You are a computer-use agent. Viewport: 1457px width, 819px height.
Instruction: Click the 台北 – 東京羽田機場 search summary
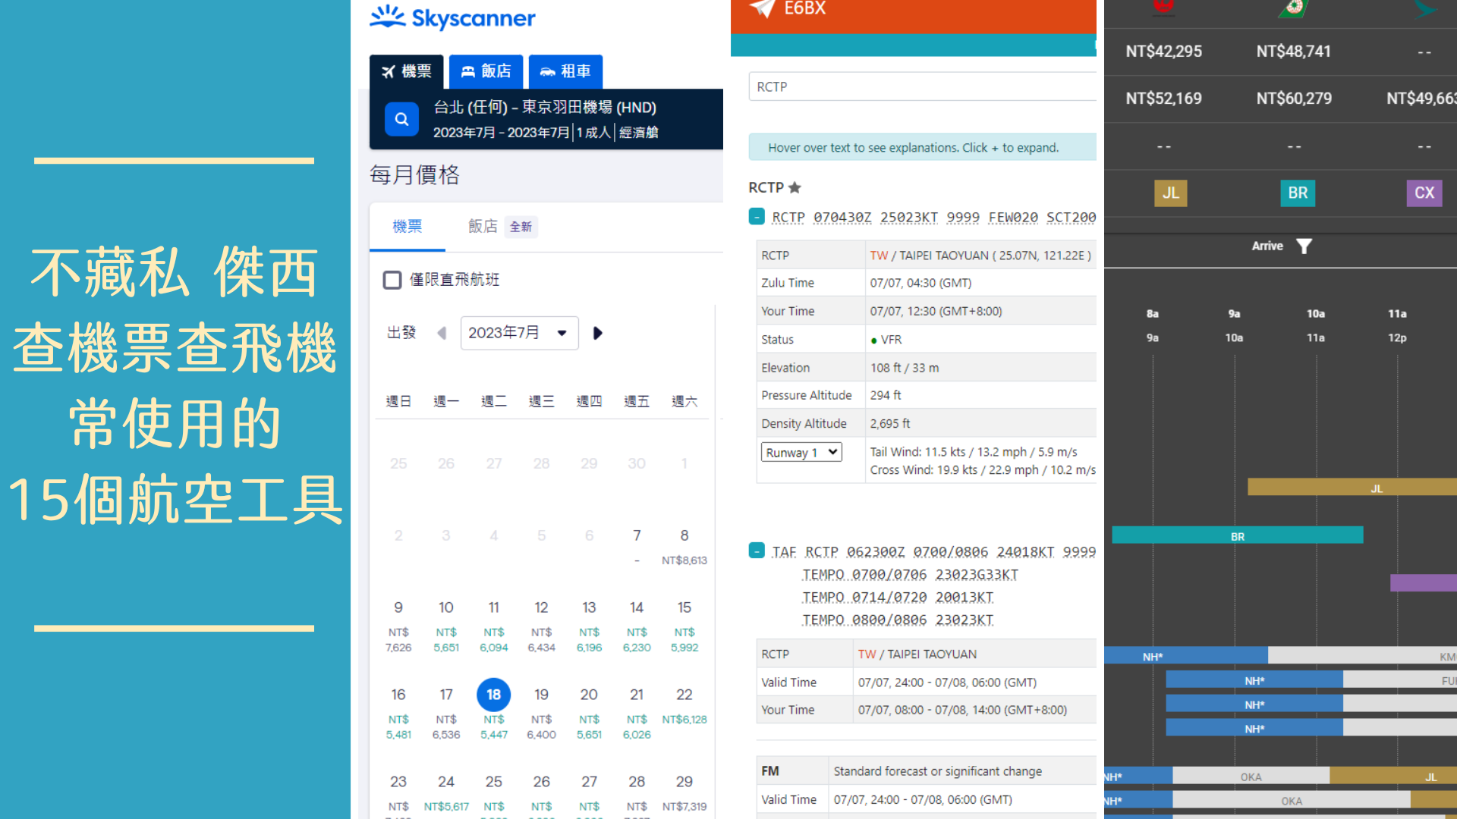tap(545, 119)
